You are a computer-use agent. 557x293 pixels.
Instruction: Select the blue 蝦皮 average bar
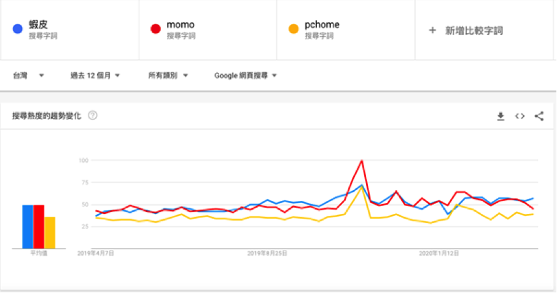[x=28, y=227]
